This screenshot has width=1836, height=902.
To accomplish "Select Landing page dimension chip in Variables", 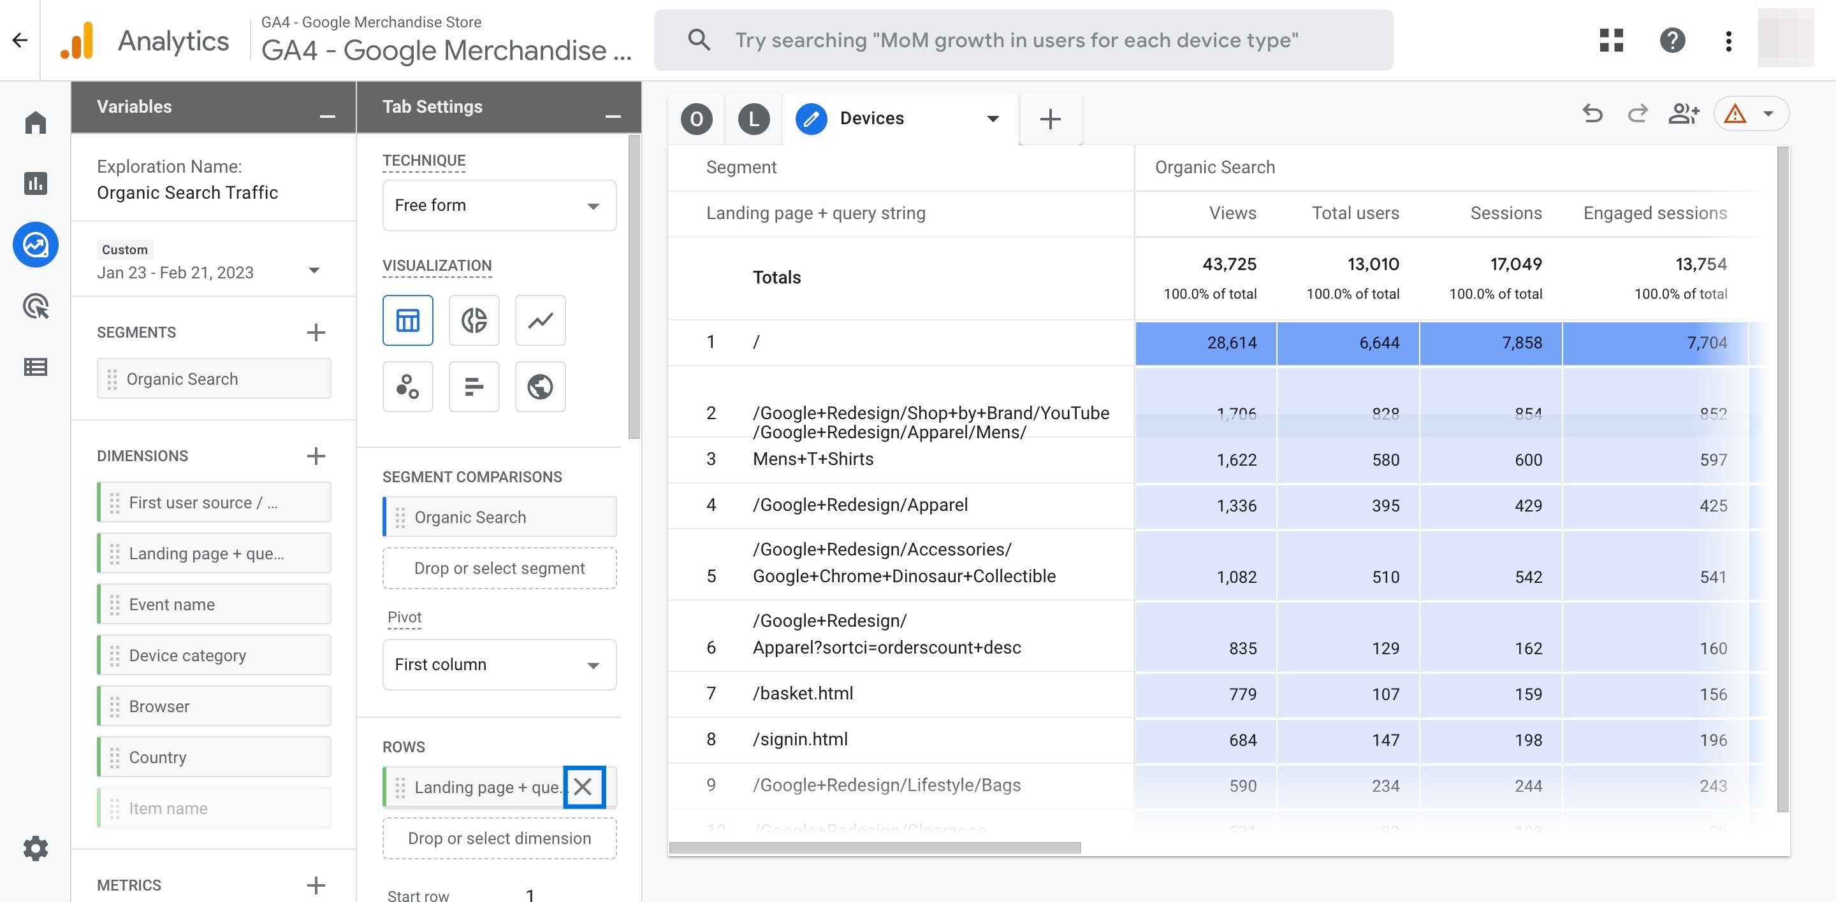I will click(214, 553).
